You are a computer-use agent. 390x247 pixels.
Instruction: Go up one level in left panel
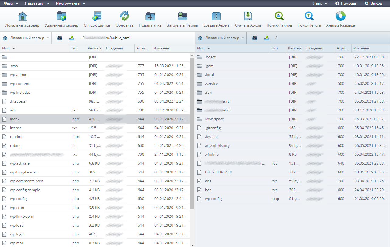point(72,38)
